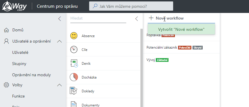Click the Deník calendar icon
The width and height of the screenshot is (249, 107).
(x=74, y=63)
